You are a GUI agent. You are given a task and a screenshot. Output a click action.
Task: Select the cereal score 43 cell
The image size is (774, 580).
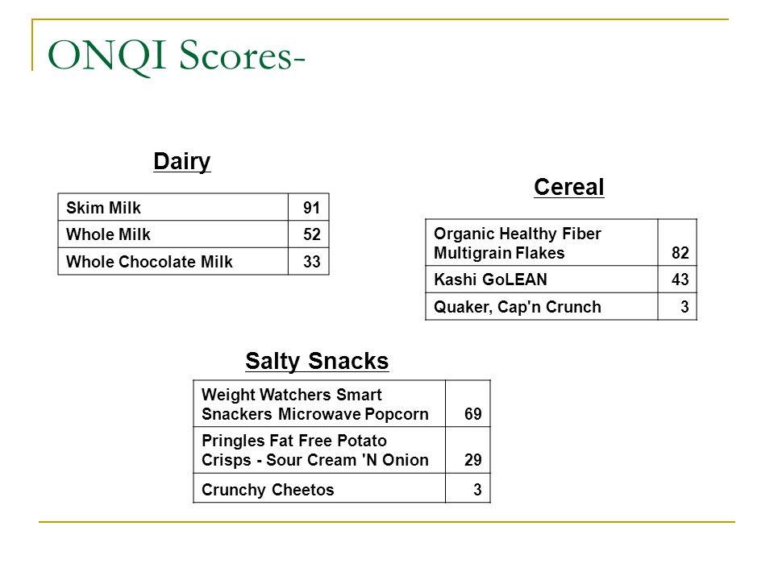click(x=677, y=280)
